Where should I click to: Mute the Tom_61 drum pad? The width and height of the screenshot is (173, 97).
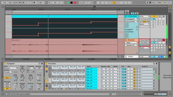tap(53, 70)
